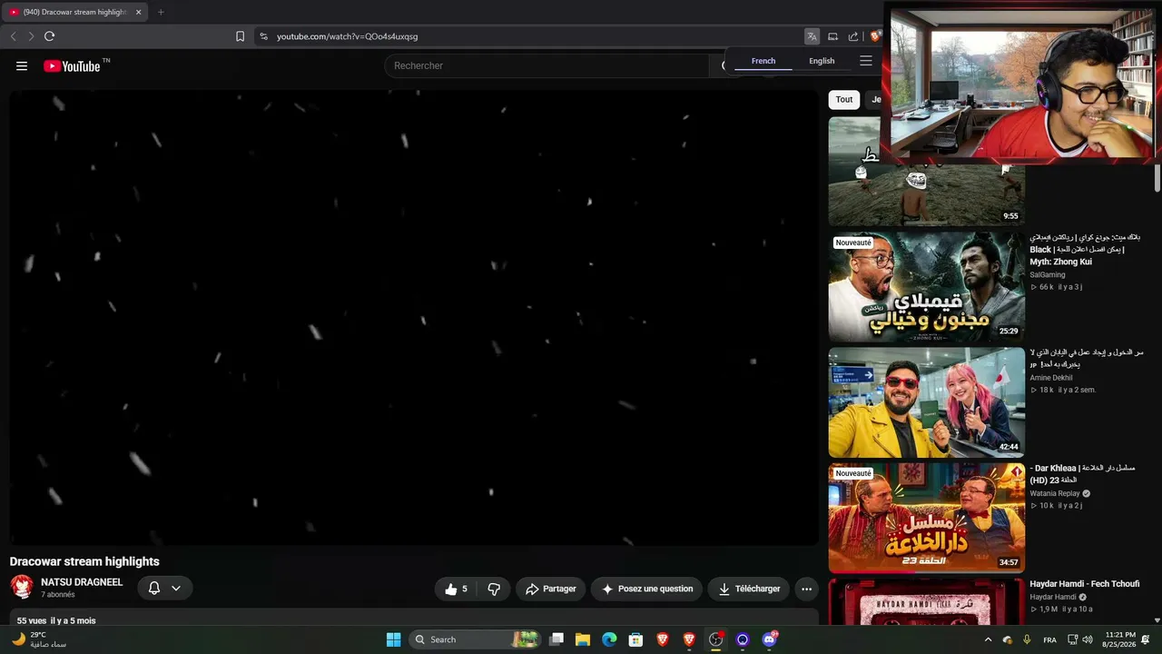Open the NATSU DRAGNEEL channel avatar
The width and height of the screenshot is (1162, 654).
(22, 587)
